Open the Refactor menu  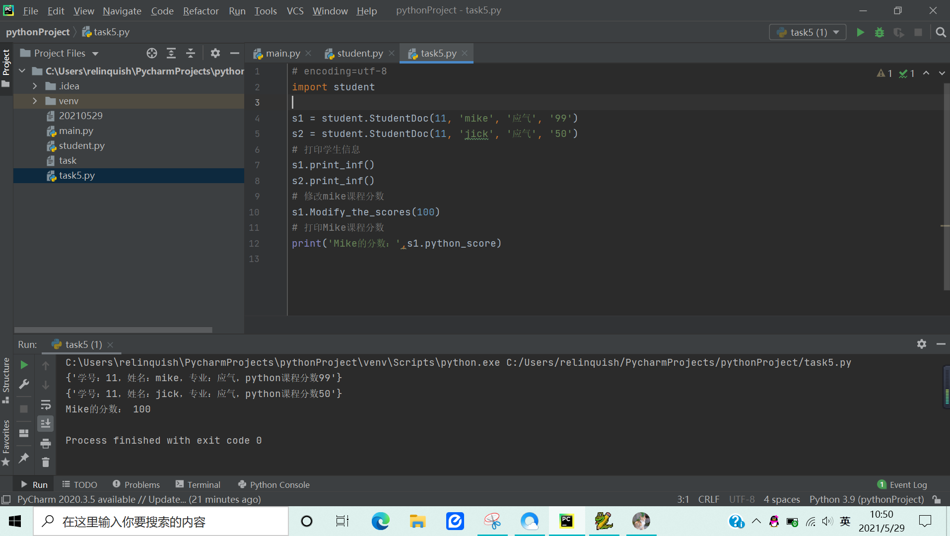tap(201, 11)
